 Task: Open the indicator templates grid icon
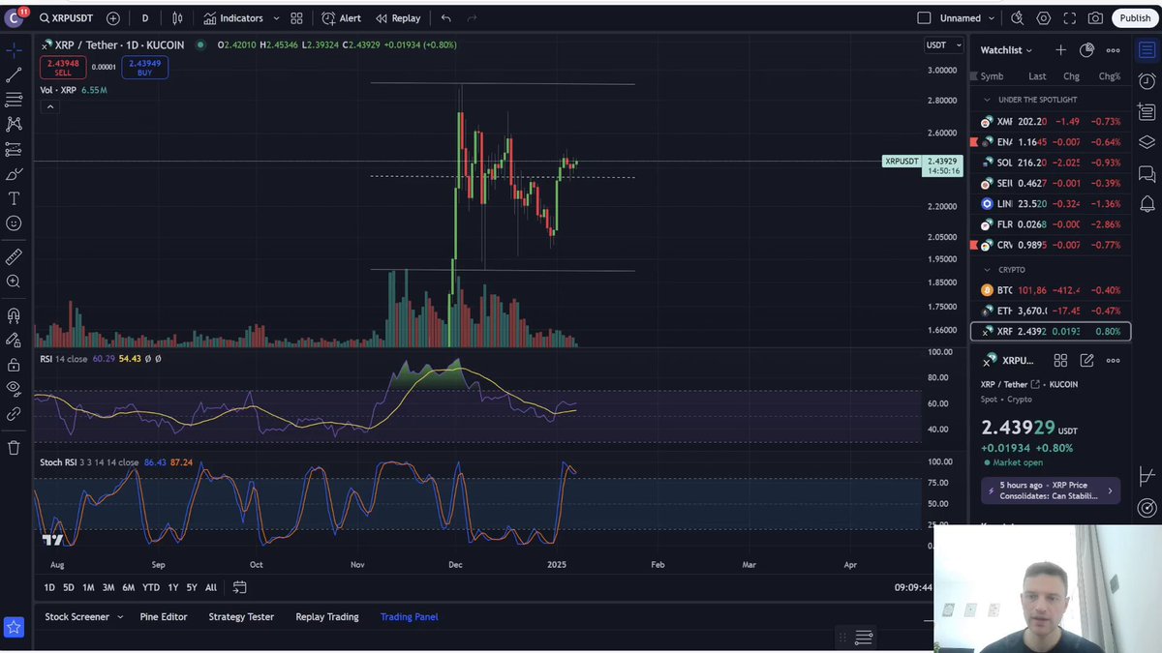[x=296, y=18]
